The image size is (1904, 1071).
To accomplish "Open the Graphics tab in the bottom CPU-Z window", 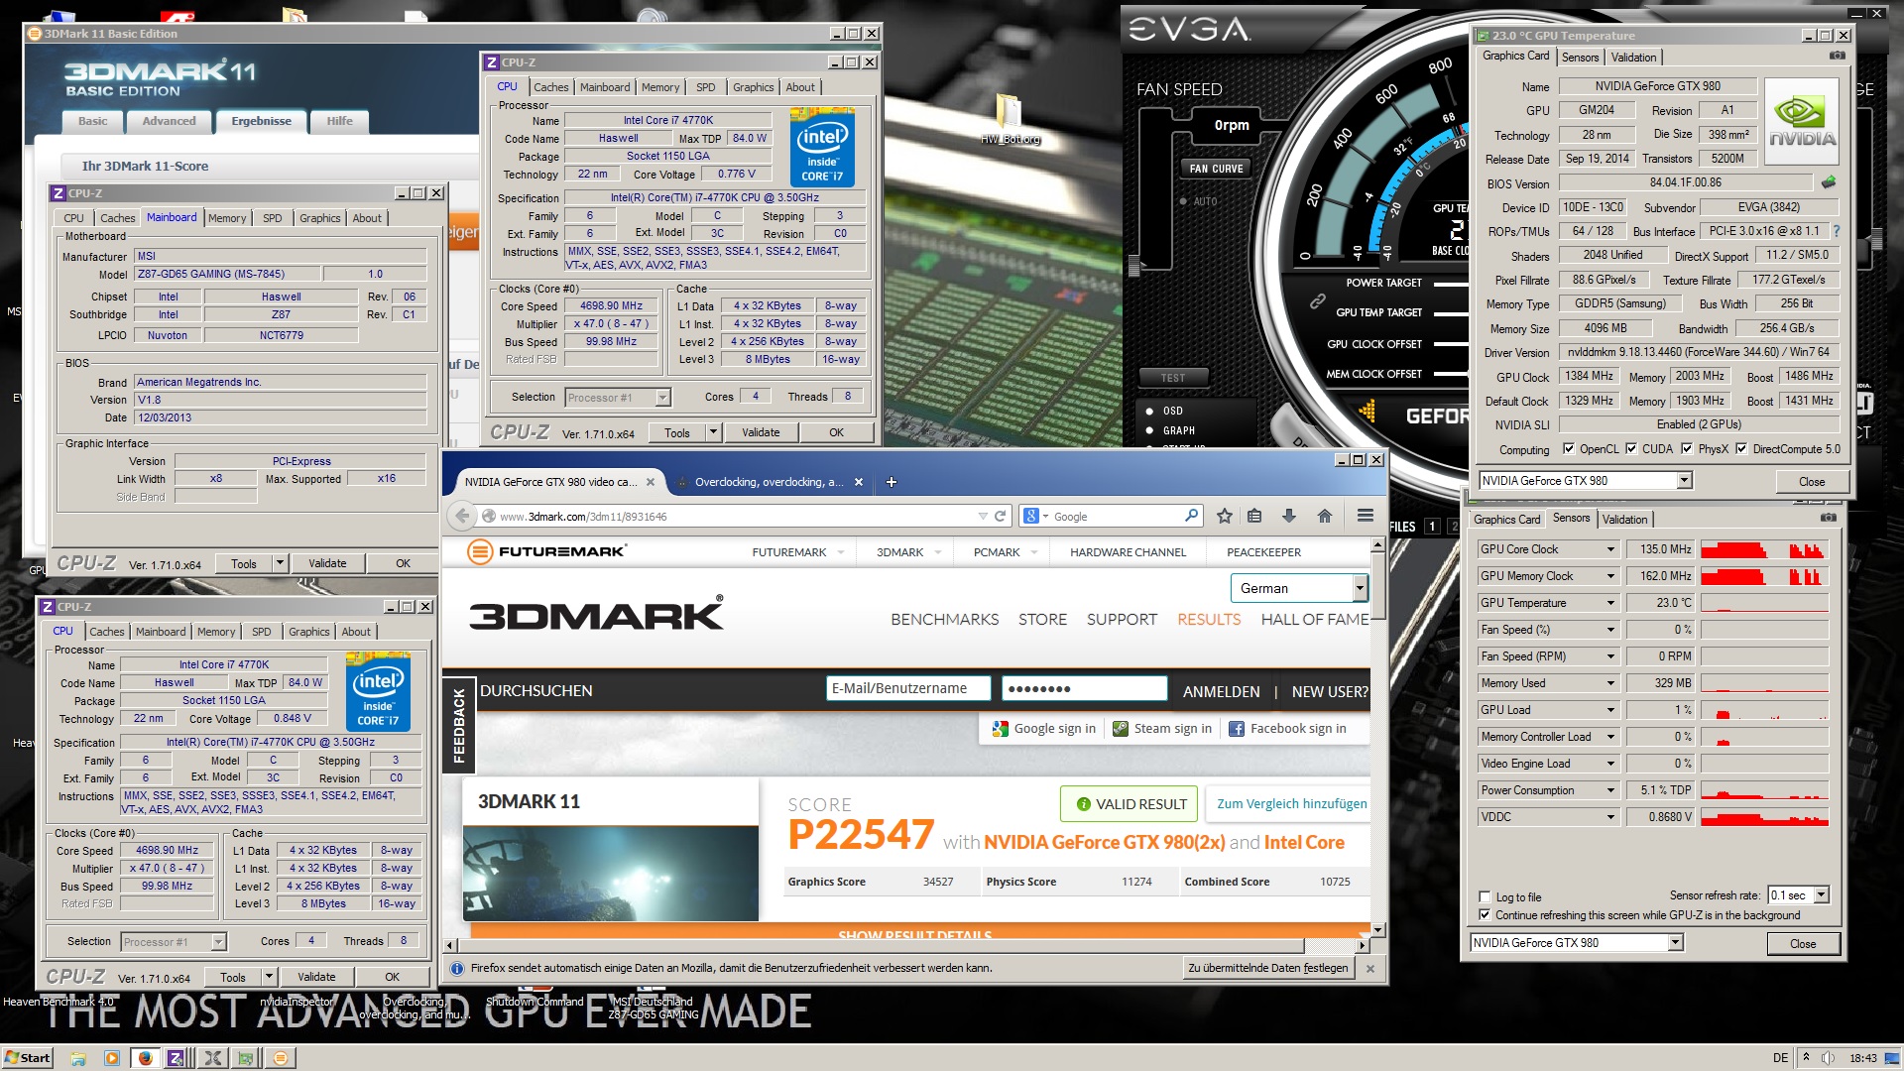I will (x=309, y=632).
